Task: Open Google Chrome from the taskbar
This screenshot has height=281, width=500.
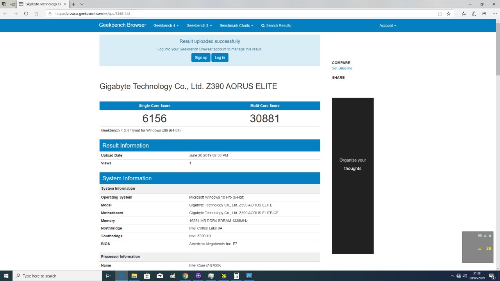Action: 185,276
